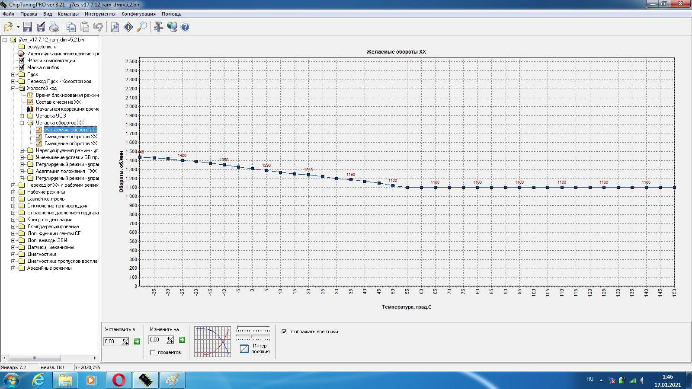Click 'Идентификационные данные' document icon
692x389 pixels.
pyautogui.click(x=22, y=54)
